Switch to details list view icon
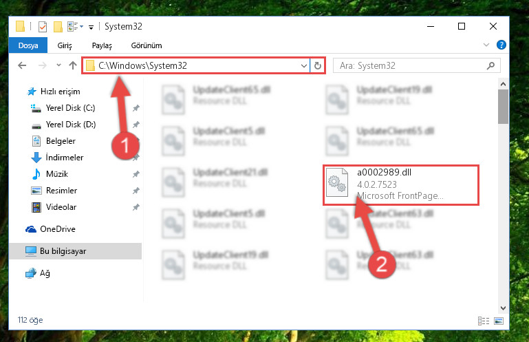Screen dimensions: 529x342 click(484, 321)
